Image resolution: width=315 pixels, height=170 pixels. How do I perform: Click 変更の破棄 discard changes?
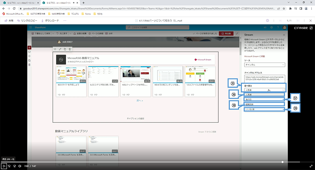pyautogui.click(x=80, y=34)
